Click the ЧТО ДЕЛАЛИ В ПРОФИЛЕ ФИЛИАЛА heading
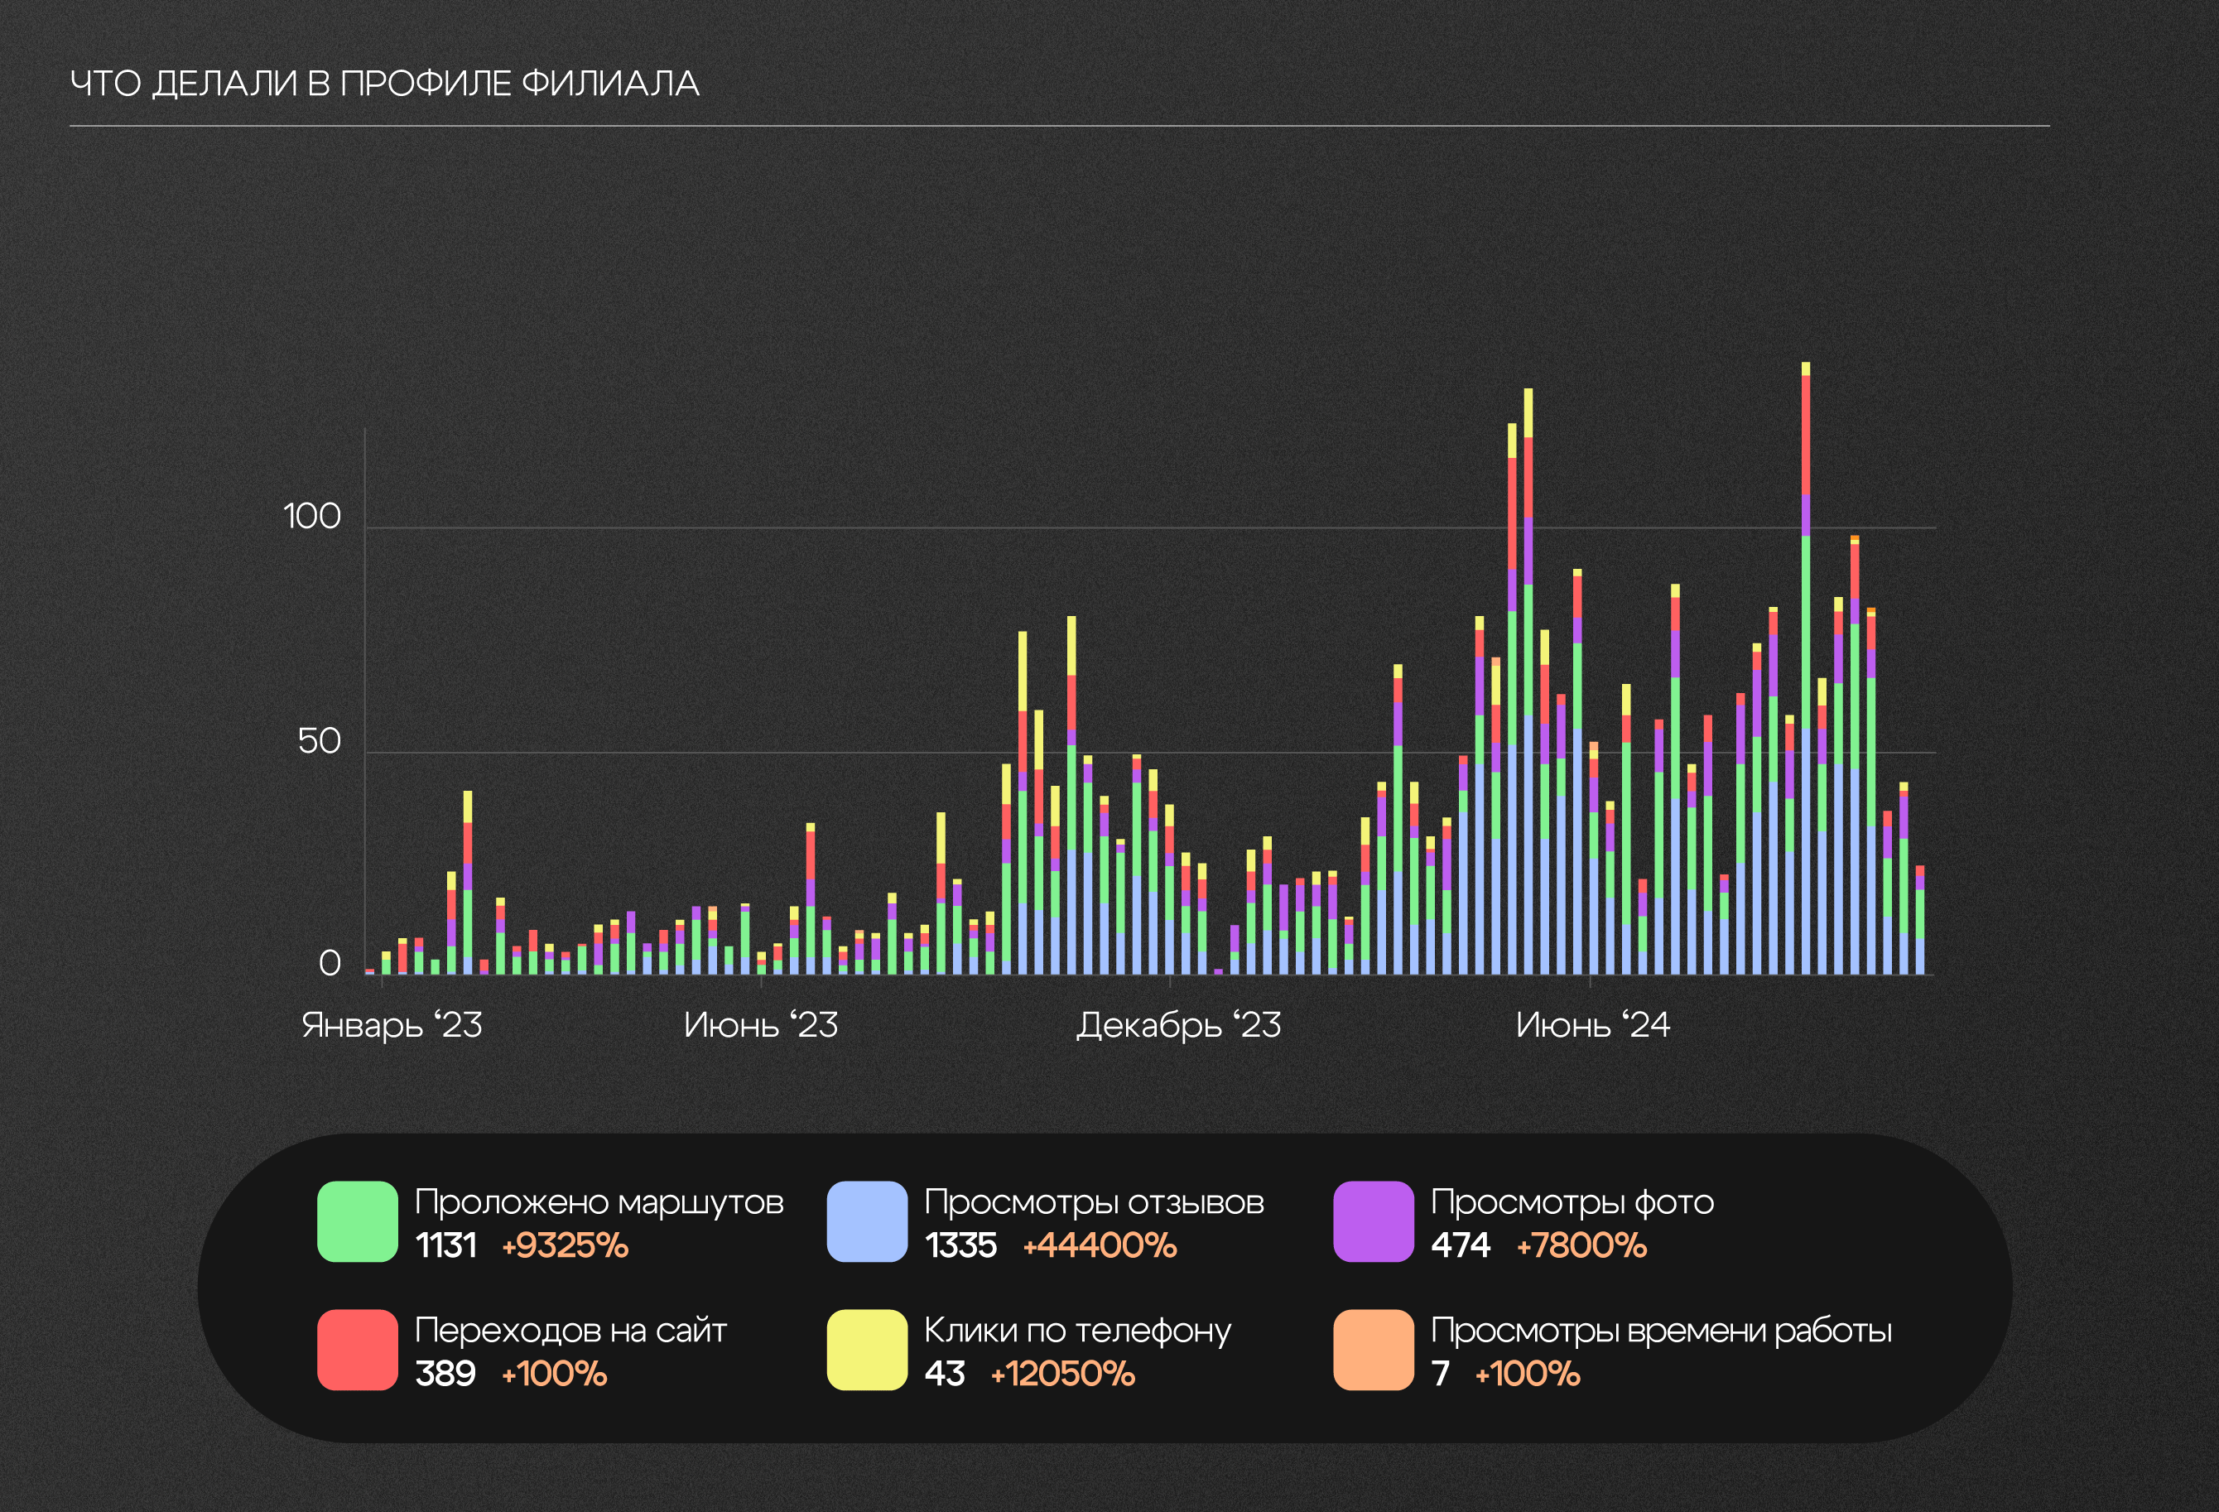This screenshot has width=2219, height=1512. (x=384, y=84)
